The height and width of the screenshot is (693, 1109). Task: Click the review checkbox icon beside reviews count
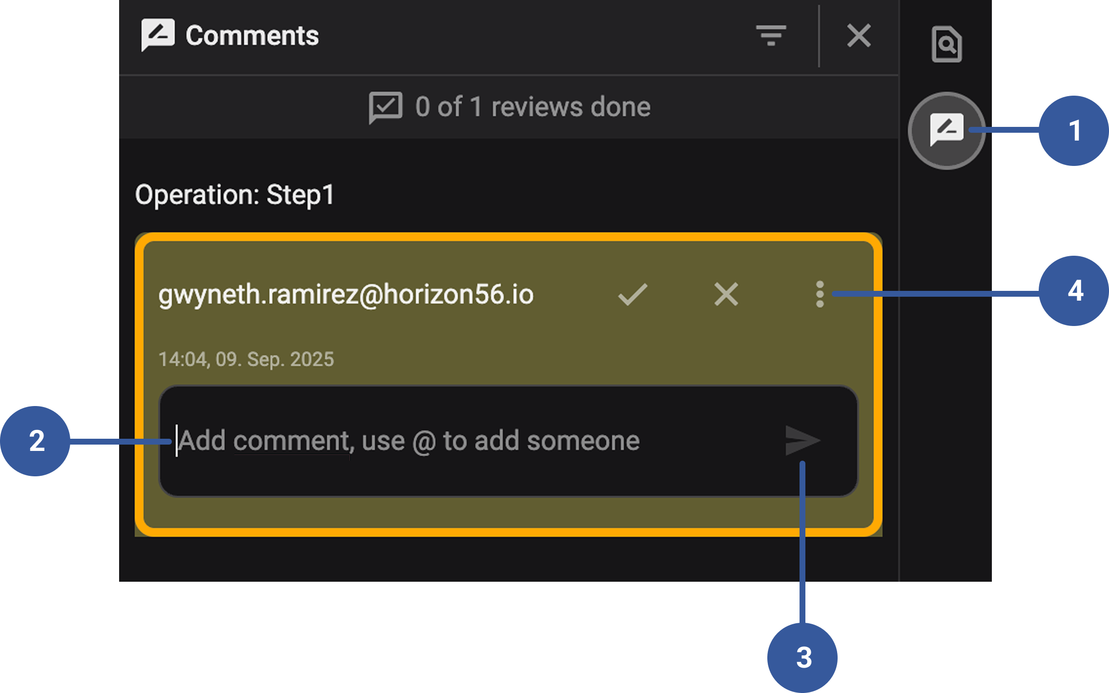tap(386, 106)
